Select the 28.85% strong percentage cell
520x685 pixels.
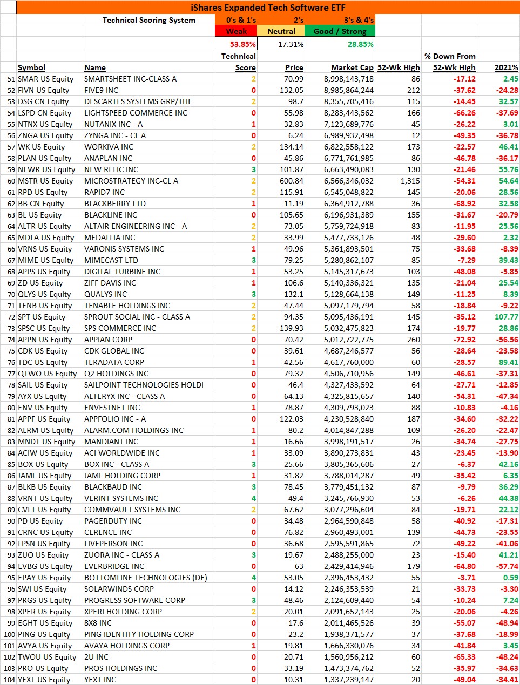coord(340,44)
